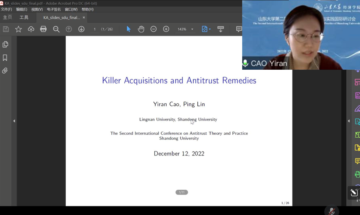
Task: Select the Hand pan tool
Action: pos(141,29)
